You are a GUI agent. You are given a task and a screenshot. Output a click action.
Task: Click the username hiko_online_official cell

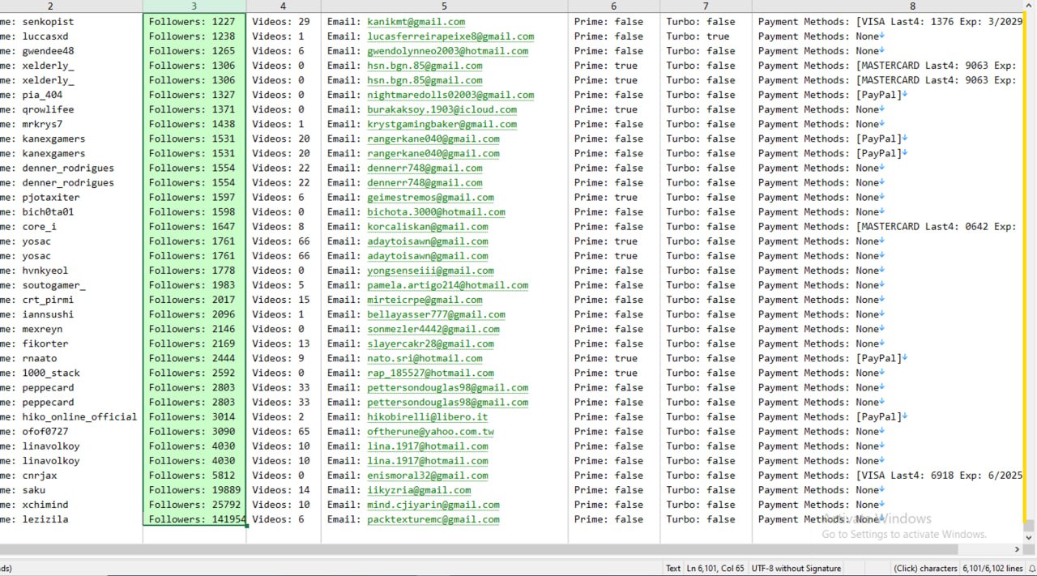[71, 417]
